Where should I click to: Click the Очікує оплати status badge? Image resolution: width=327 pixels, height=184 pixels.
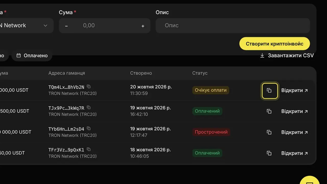(211, 90)
